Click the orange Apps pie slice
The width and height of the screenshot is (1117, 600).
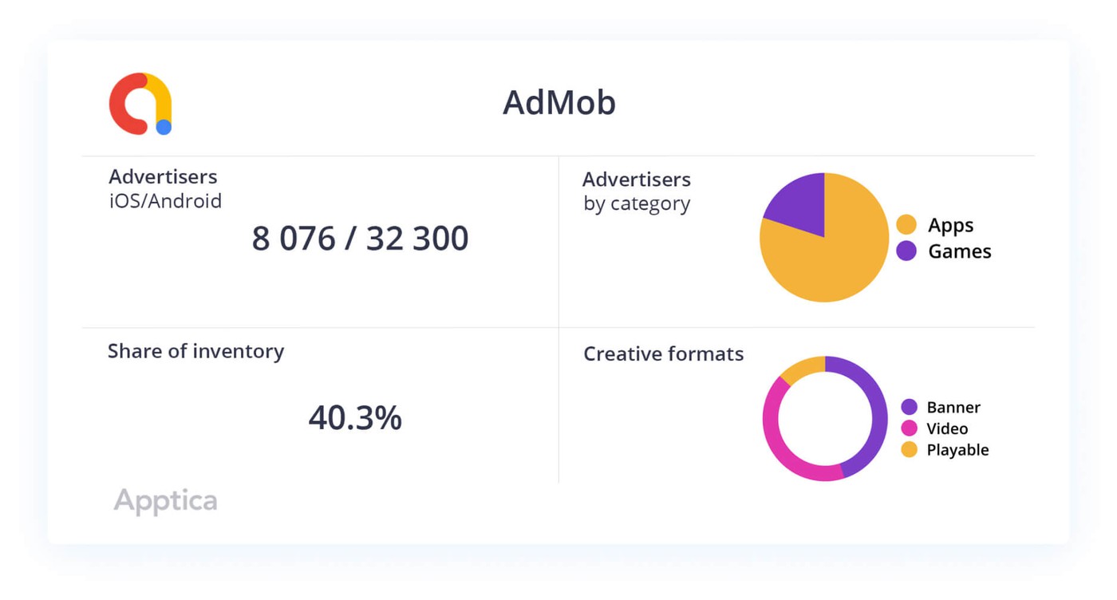tap(838, 255)
